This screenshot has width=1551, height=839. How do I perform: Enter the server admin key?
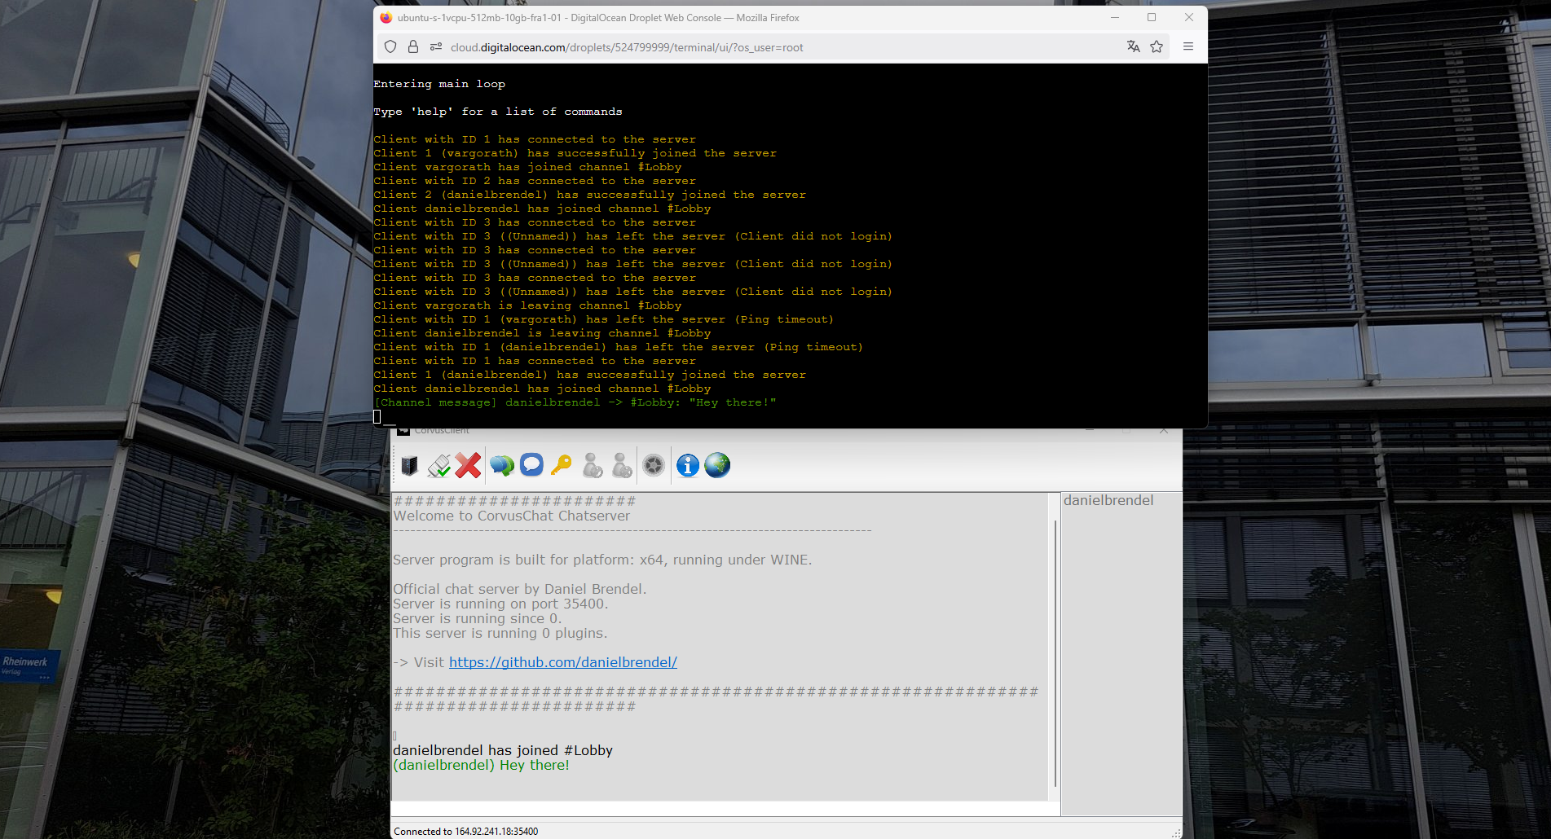562,466
